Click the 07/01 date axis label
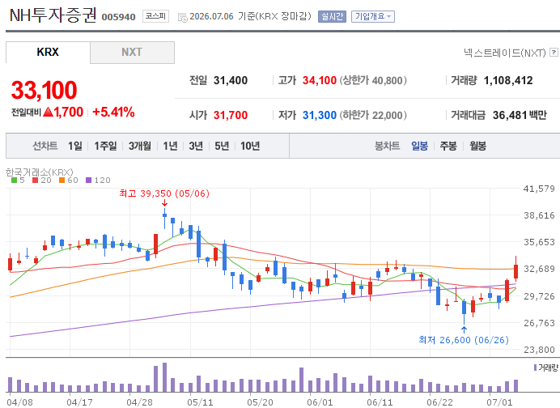Viewport: 560px width, 408px height. click(499, 402)
